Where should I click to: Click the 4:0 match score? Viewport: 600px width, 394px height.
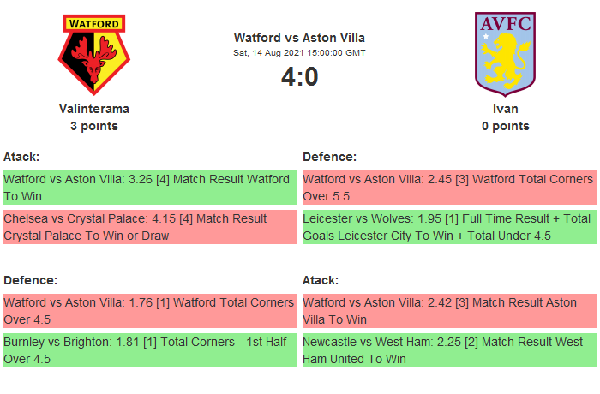[299, 77]
